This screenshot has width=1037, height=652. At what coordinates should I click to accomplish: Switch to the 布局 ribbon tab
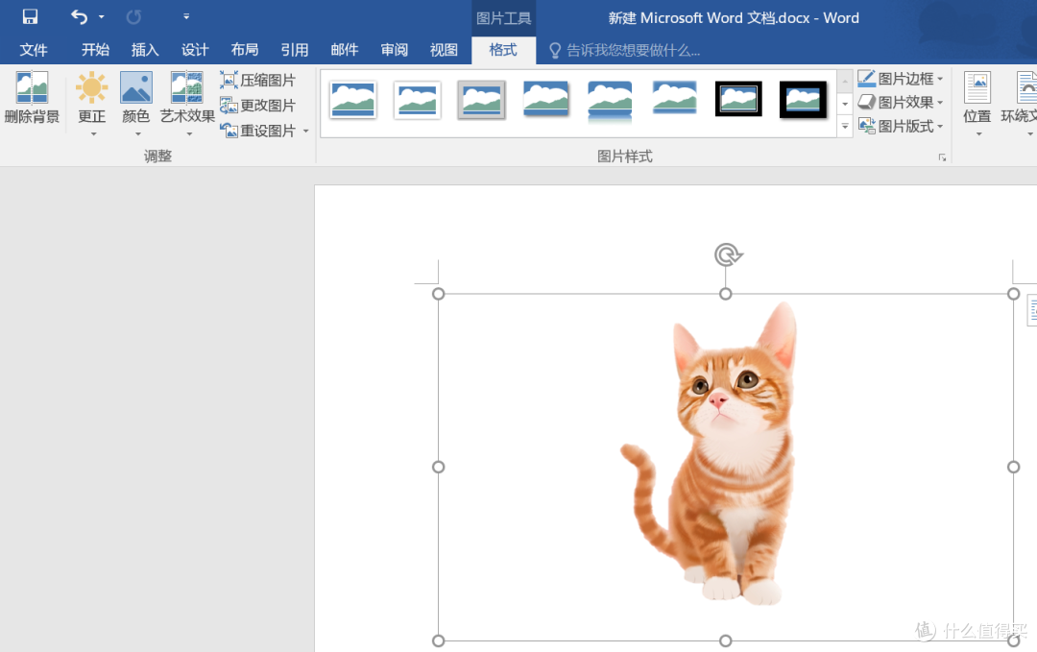(x=245, y=50)
